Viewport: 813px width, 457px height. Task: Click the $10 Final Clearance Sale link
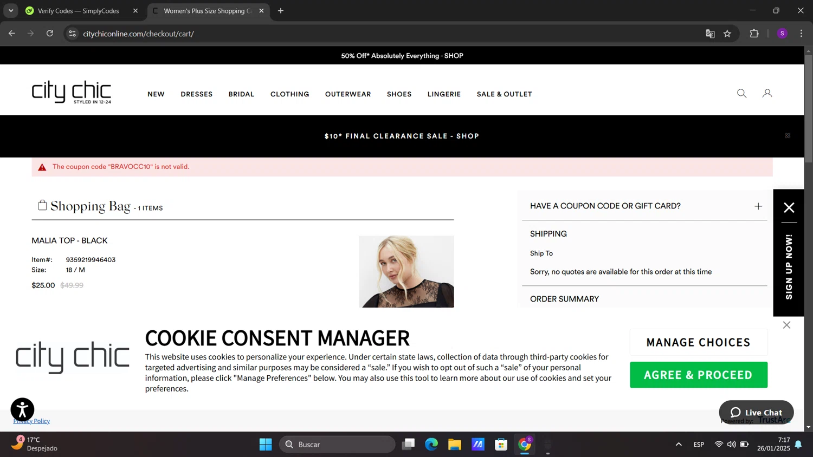(402, 136)
